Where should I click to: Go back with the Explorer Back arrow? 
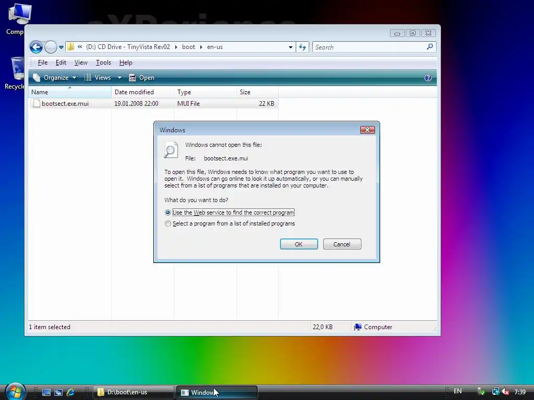[36, 47]
